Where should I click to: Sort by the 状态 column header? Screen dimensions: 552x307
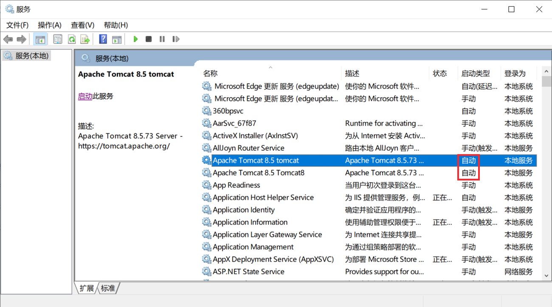(440, 73)
